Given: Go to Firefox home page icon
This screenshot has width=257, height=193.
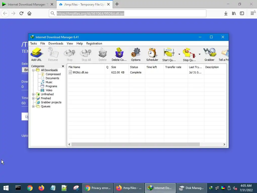Looking at the screenshot, I should coord(29,13).
